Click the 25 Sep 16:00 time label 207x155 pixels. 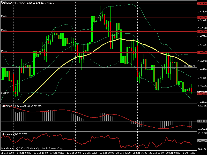(x=140, y=153)
